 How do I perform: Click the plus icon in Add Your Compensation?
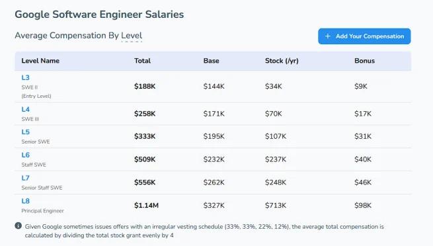point(327,36)
